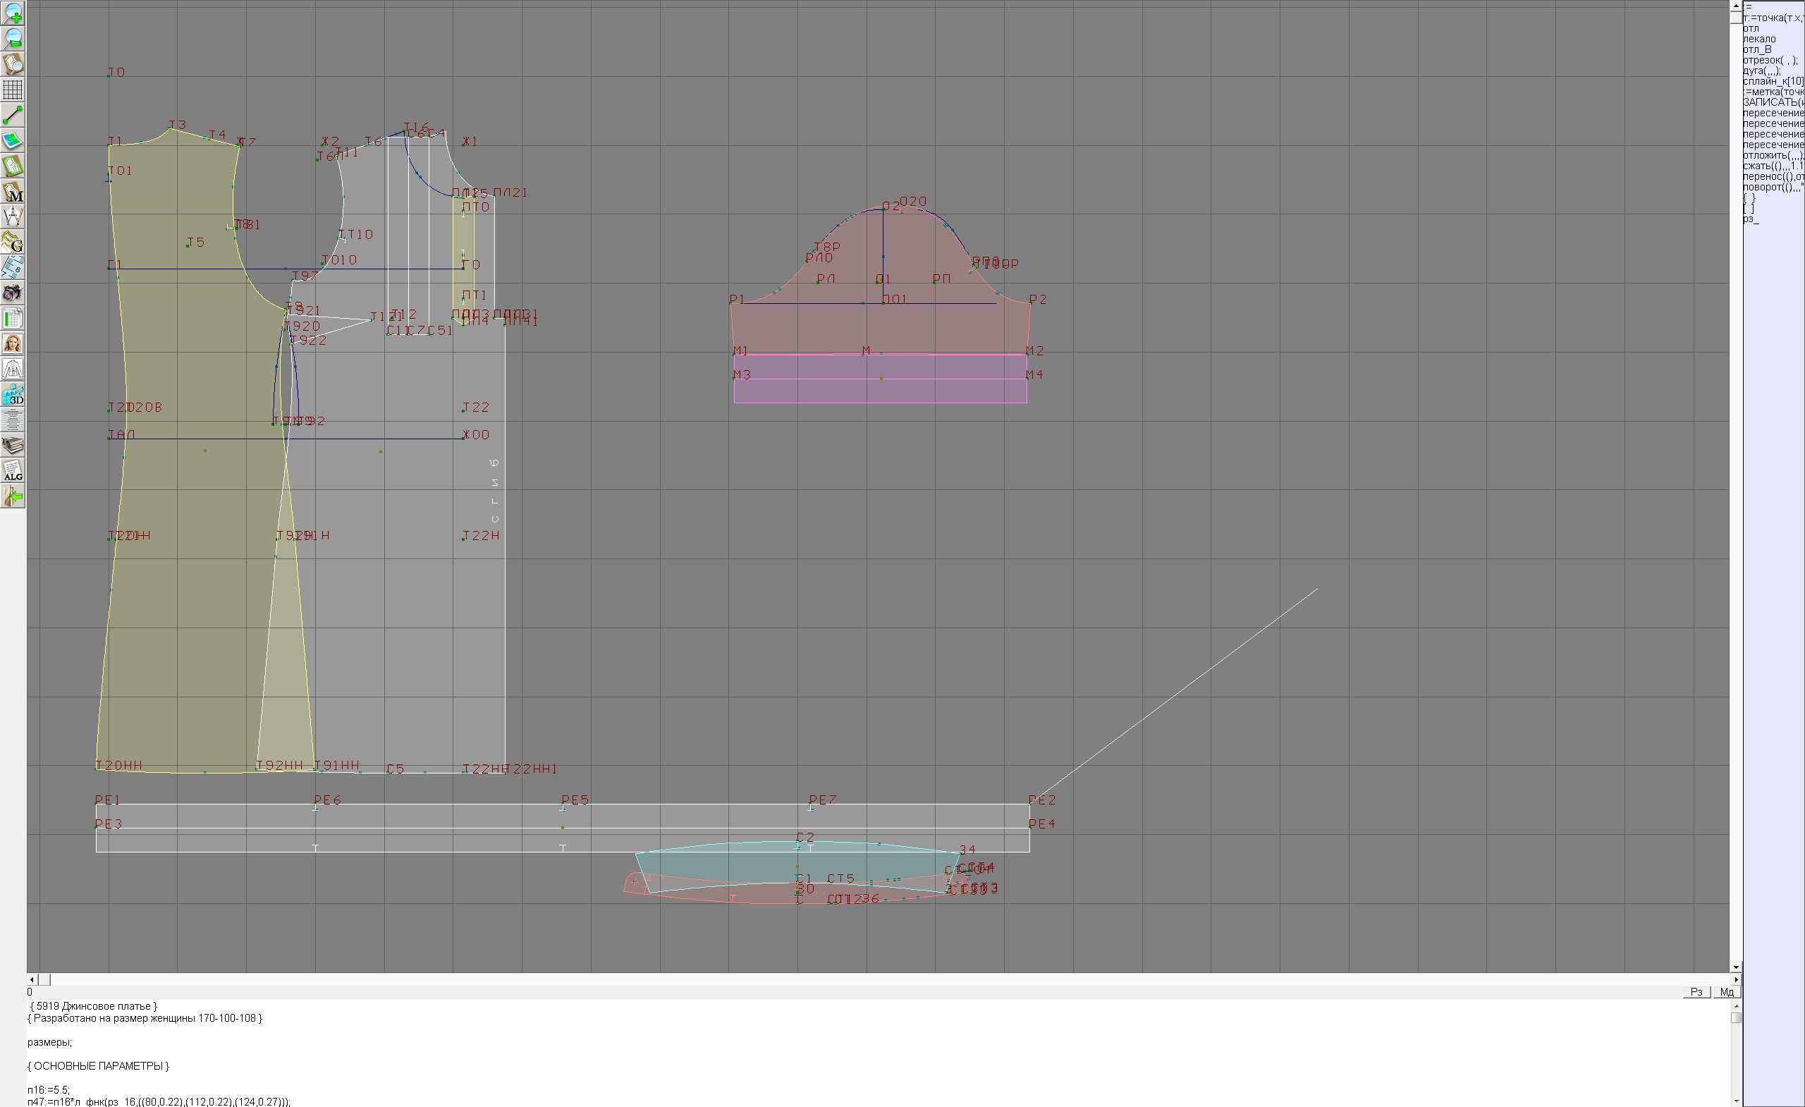Click the code line п16:=5.5;

click(49, 1089)
